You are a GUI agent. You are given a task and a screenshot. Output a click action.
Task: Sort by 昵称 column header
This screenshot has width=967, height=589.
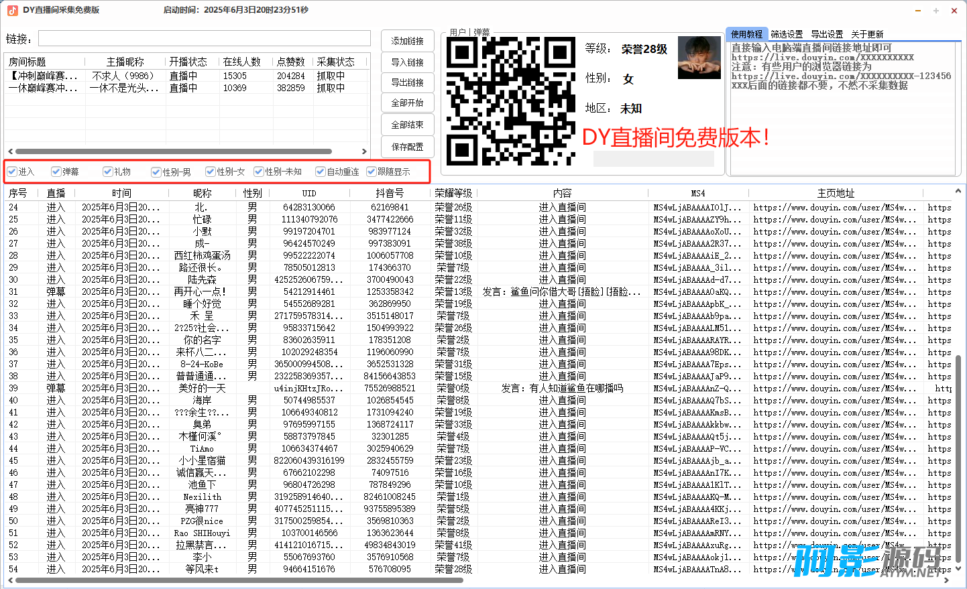click(202, 193)
